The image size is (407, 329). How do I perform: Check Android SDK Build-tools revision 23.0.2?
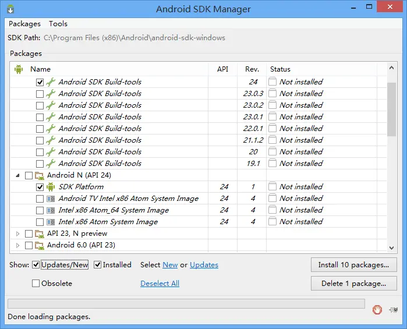[x=40, y=105]
